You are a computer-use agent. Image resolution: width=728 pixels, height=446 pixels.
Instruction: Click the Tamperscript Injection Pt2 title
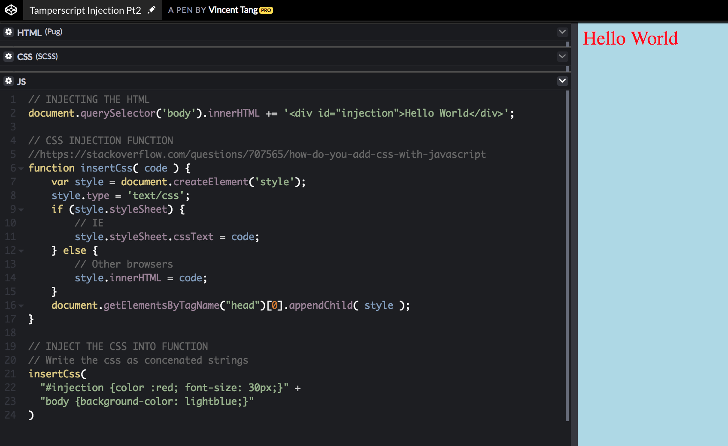click(85, 10)
